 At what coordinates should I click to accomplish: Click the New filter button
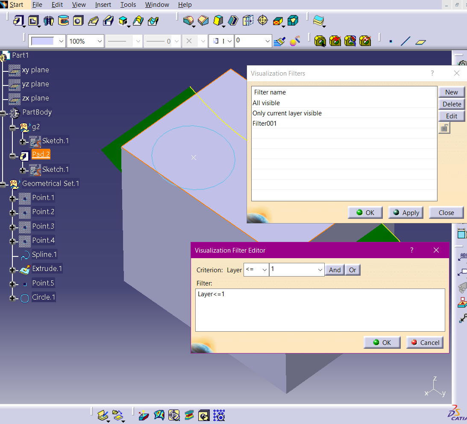point(451,92)
